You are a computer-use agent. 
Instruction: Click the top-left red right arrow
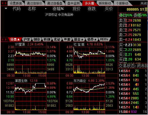pyautogui.click(x=6, y=3)
